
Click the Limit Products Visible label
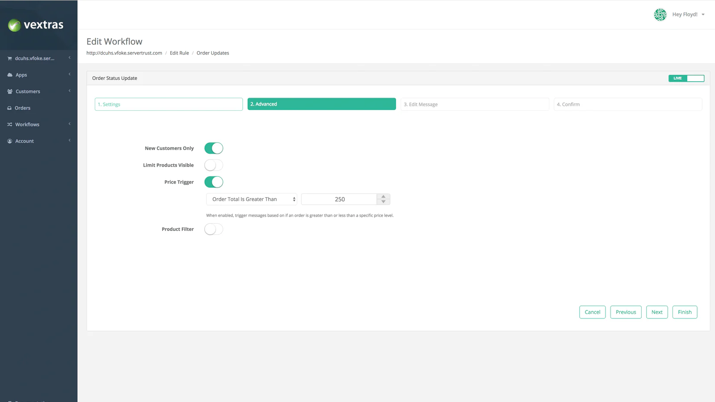coord(168,165)
